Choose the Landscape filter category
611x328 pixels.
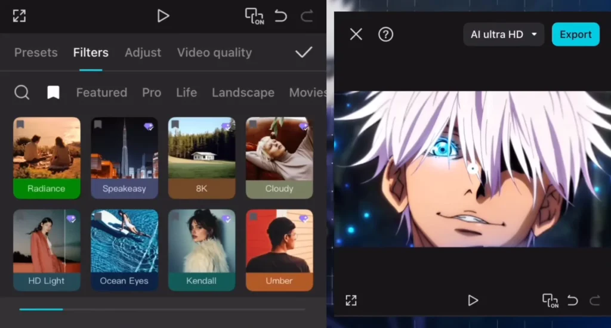tap(243, 92)
